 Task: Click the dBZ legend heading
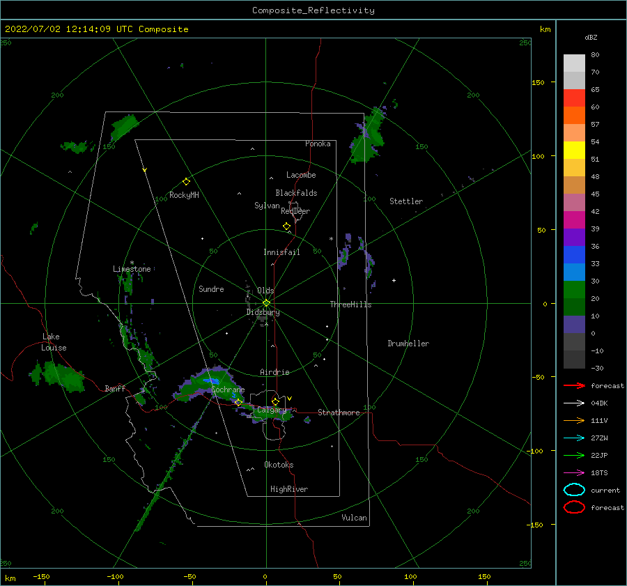(591, 37)
